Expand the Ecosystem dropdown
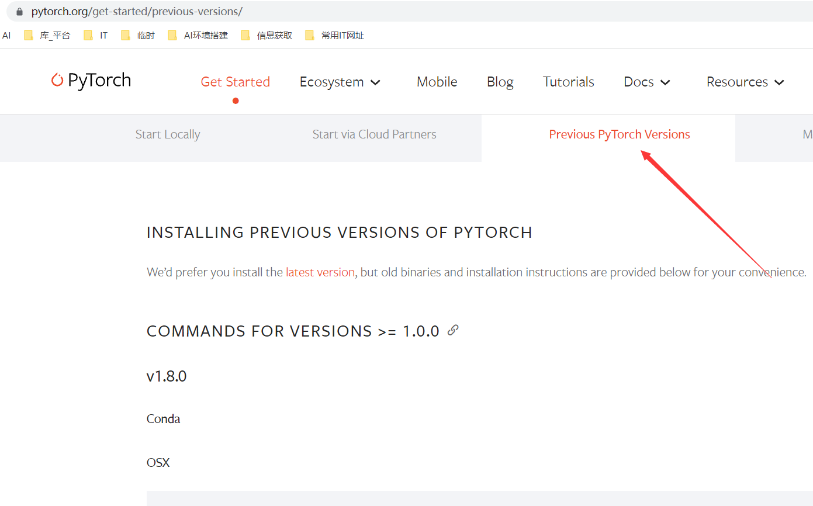The height and width of the screenshot is (506, 813). coord(339,82)
